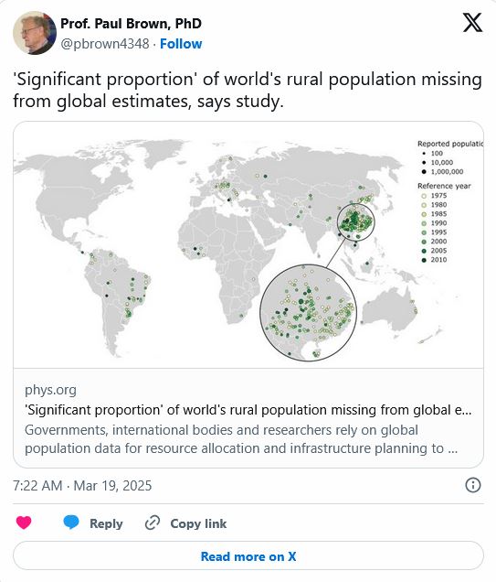Open the article description starting 'Governments, international bodies'

click(241, 439)
